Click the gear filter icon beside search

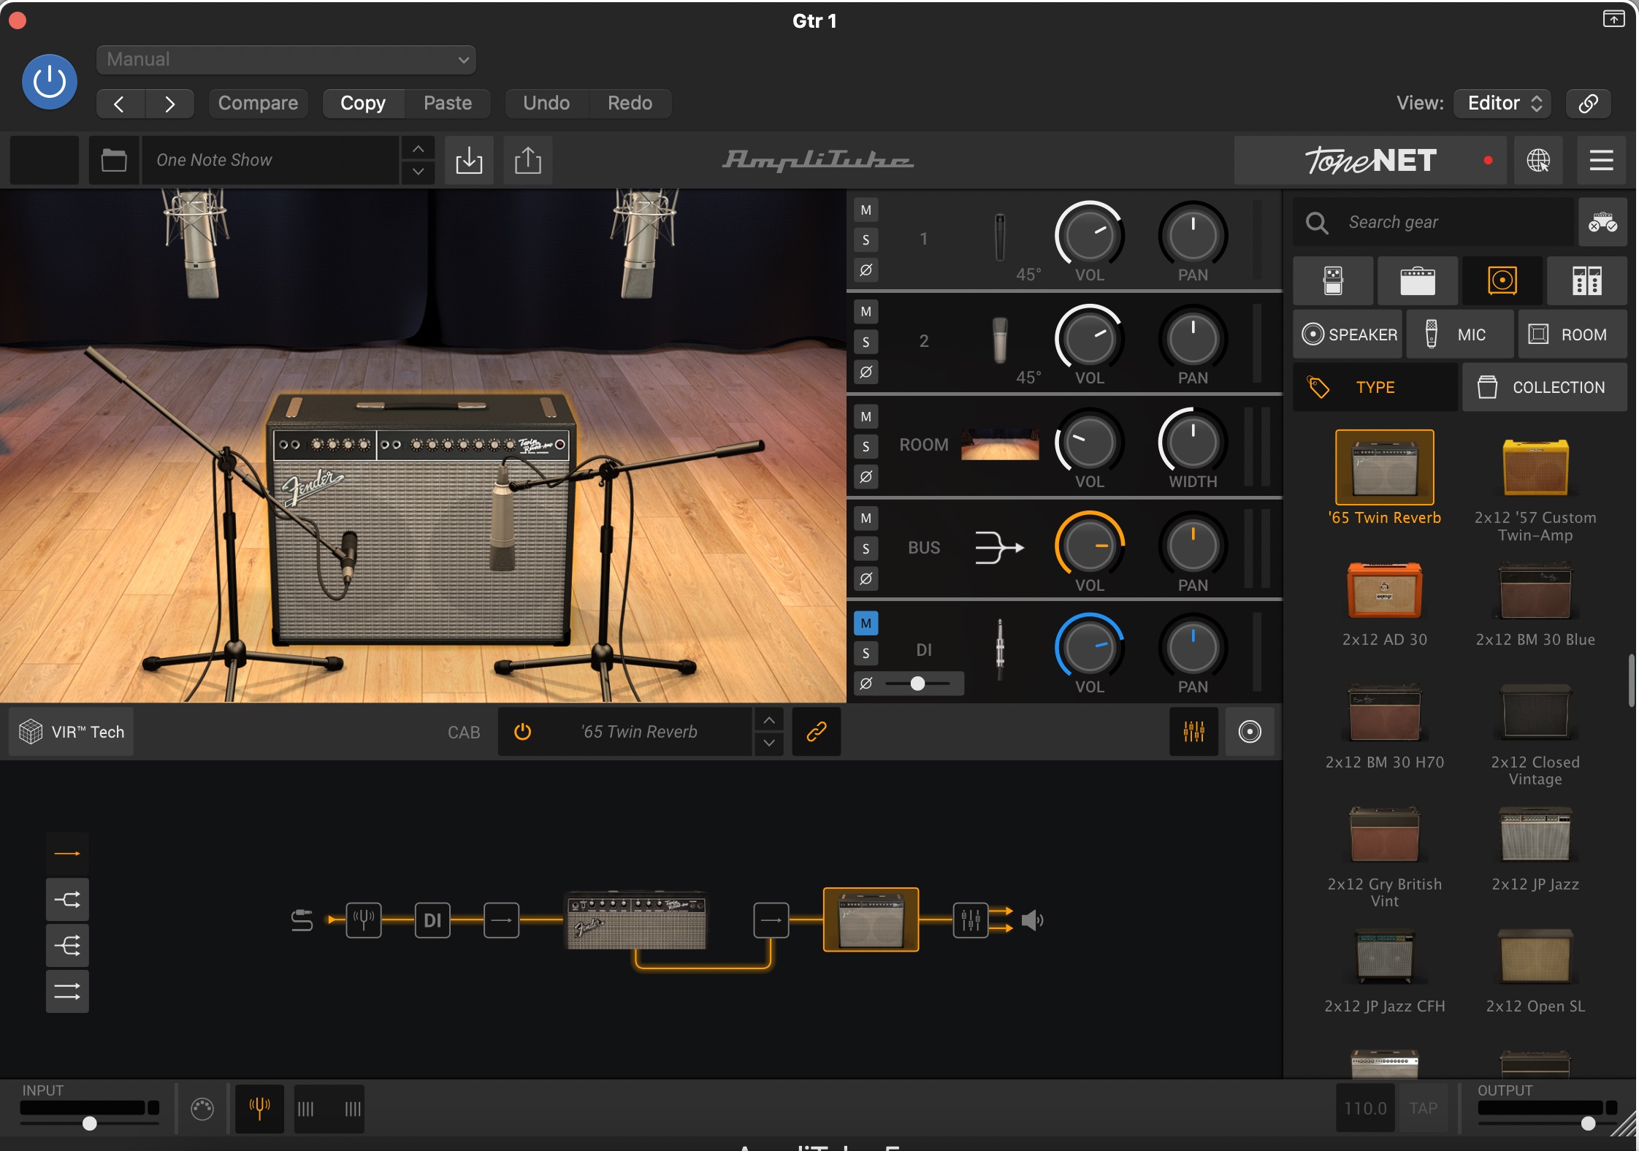click(x=1602, y=222)
